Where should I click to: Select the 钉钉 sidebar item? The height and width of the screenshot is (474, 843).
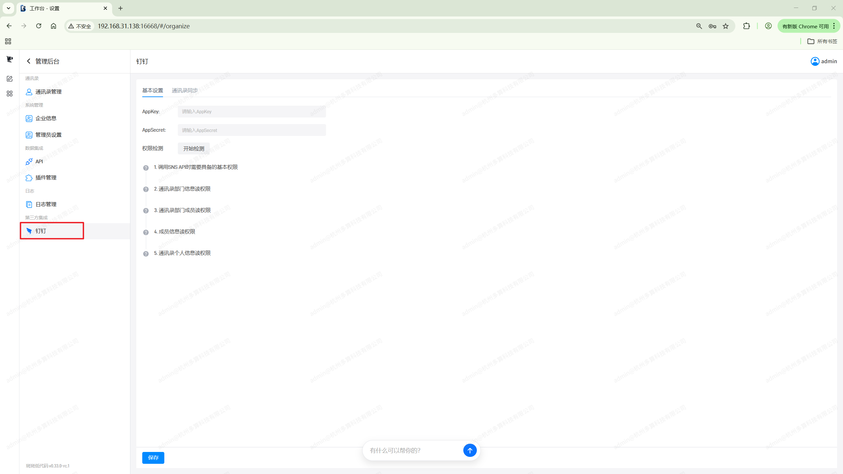tap(41, 231)
